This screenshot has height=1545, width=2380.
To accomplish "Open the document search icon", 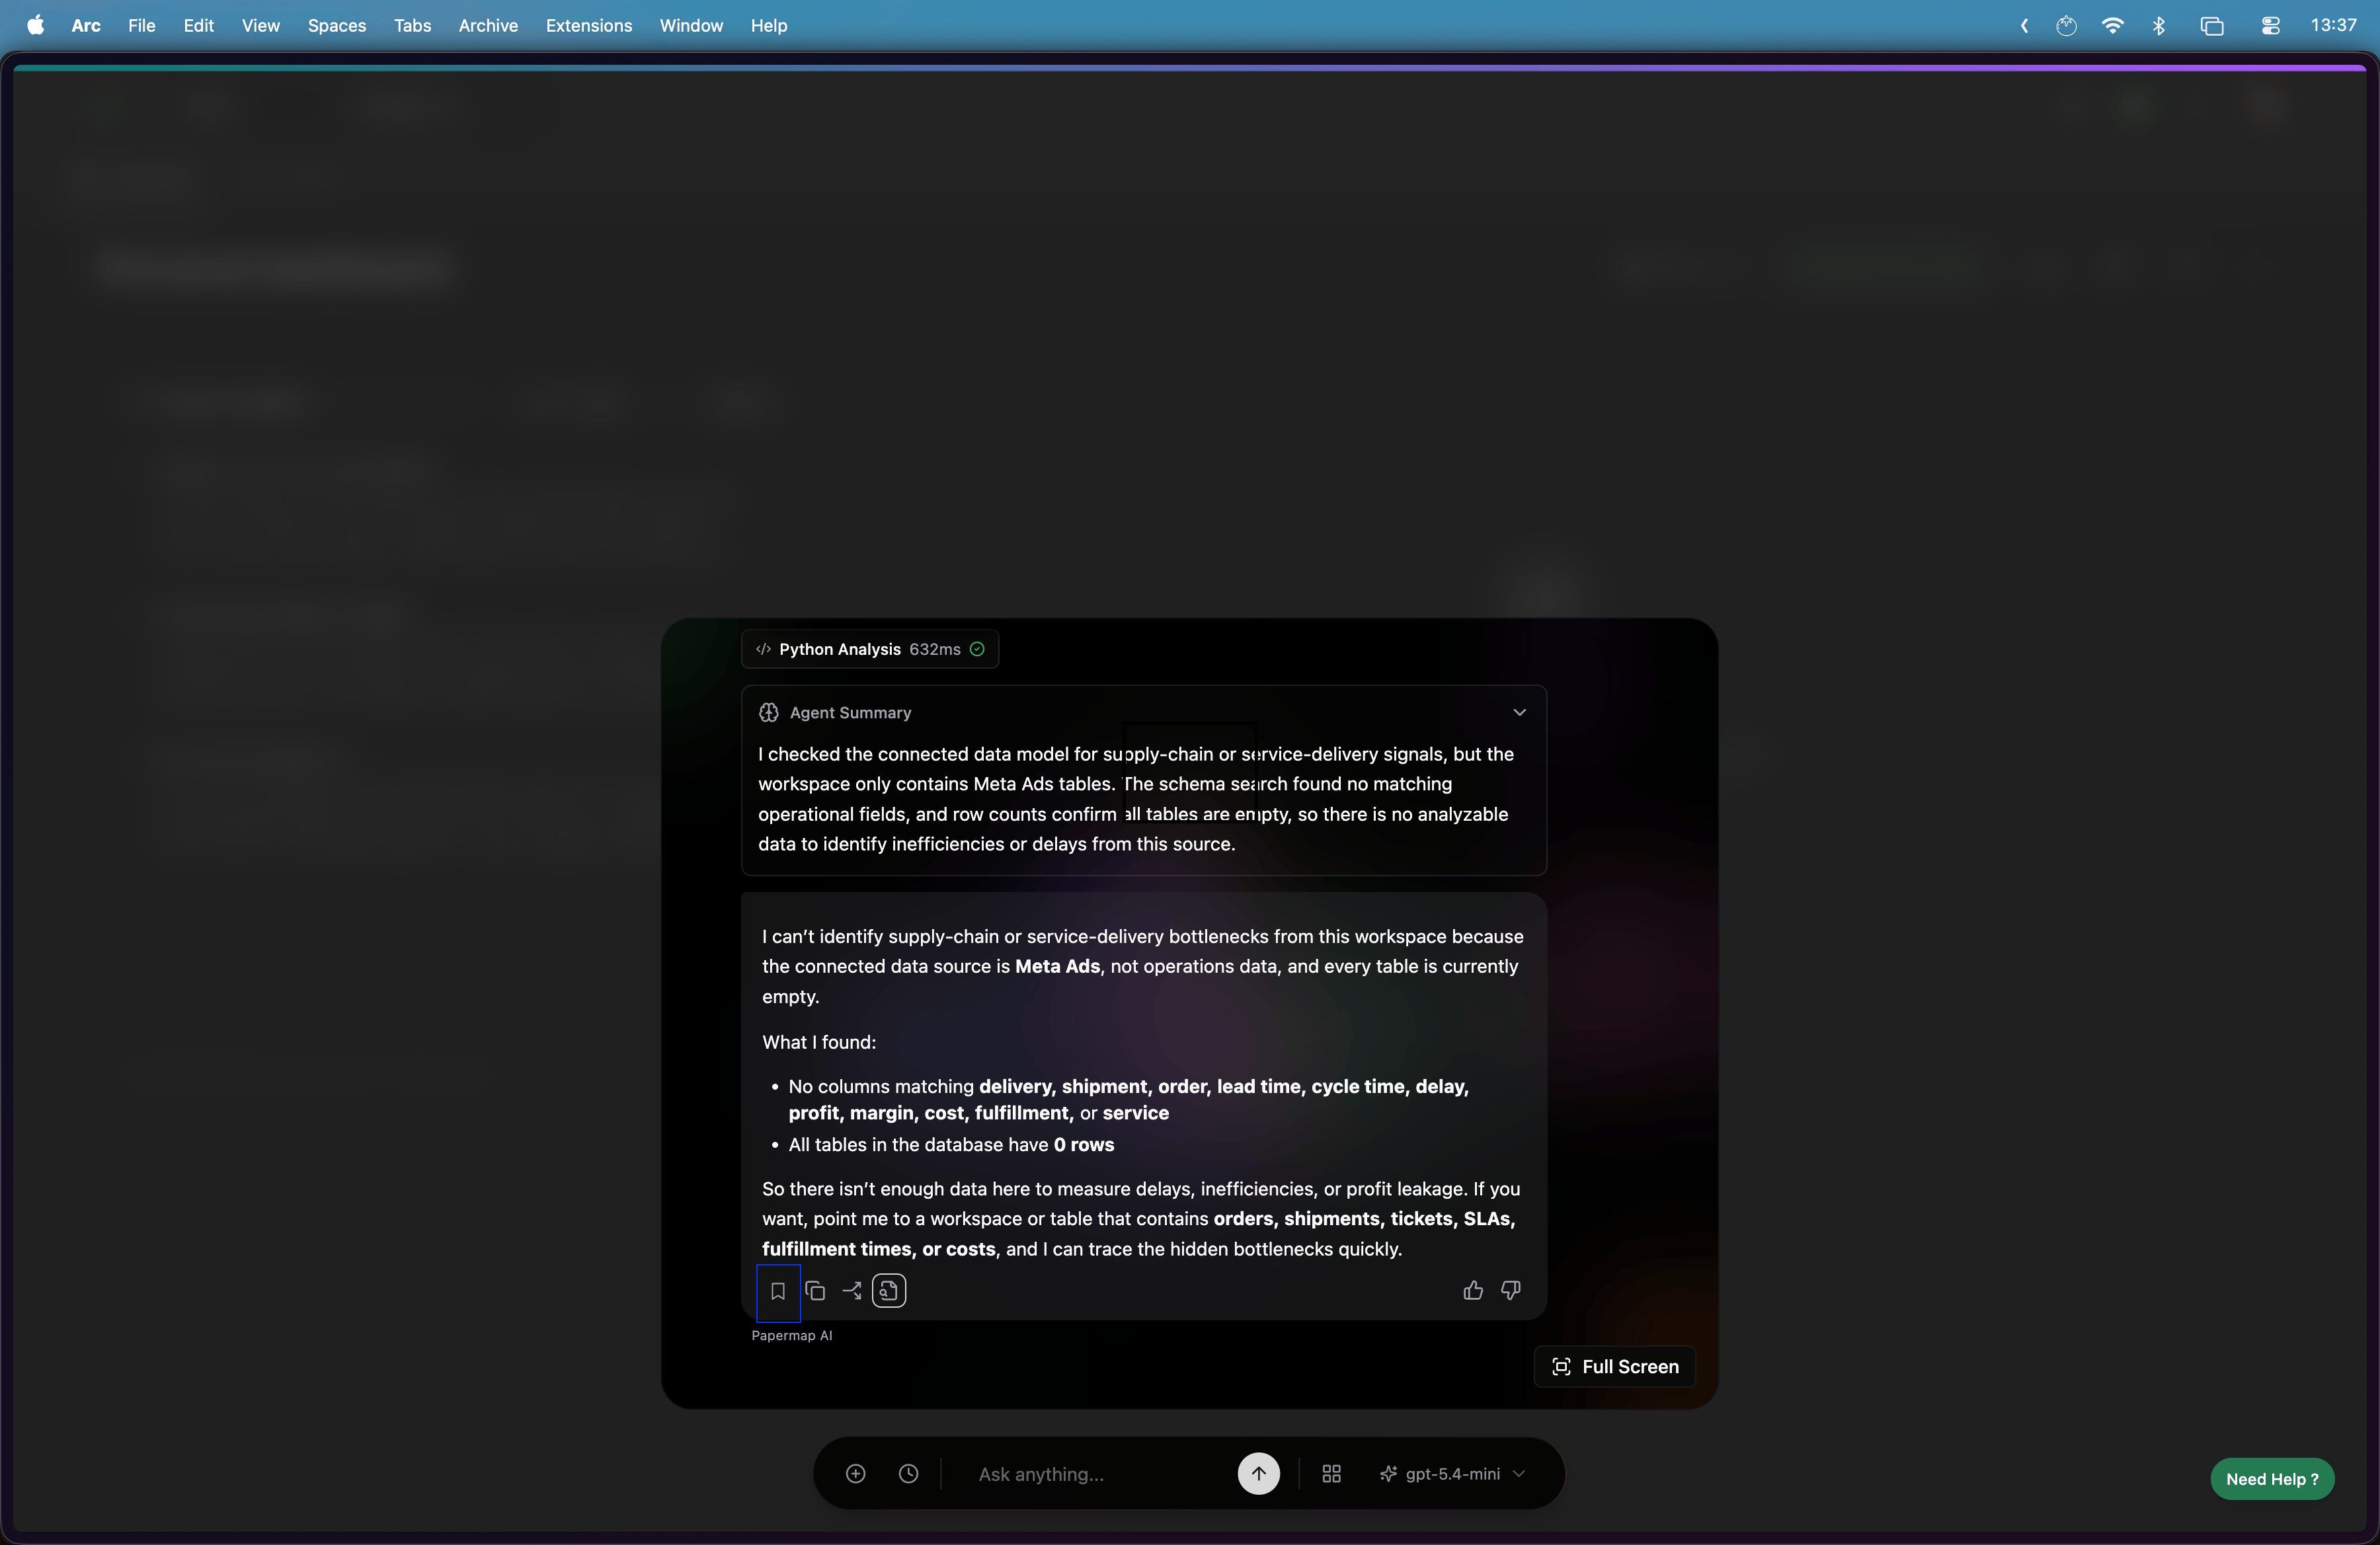I will pyautogui.click(x=889, y=1291).
